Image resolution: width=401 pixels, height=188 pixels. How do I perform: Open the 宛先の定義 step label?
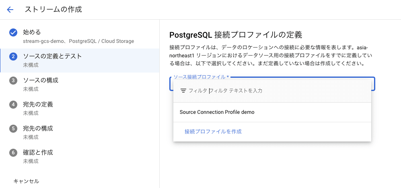coord(38,104)
